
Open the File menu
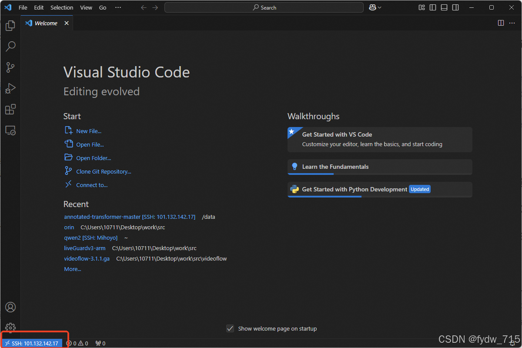pyautogui.click(x=23, y=7)
